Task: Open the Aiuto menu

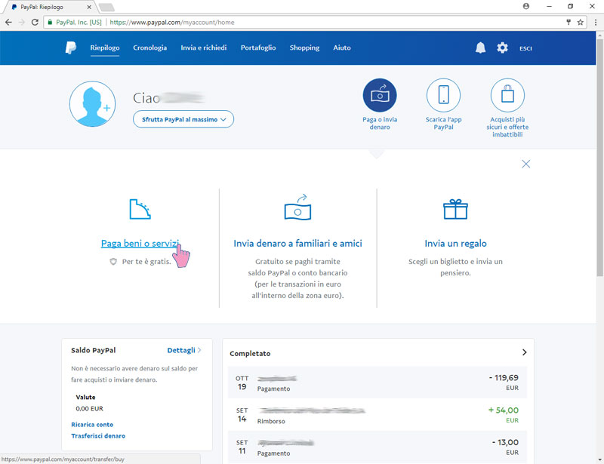Action: pyautogui.click(x=342, y=48)
